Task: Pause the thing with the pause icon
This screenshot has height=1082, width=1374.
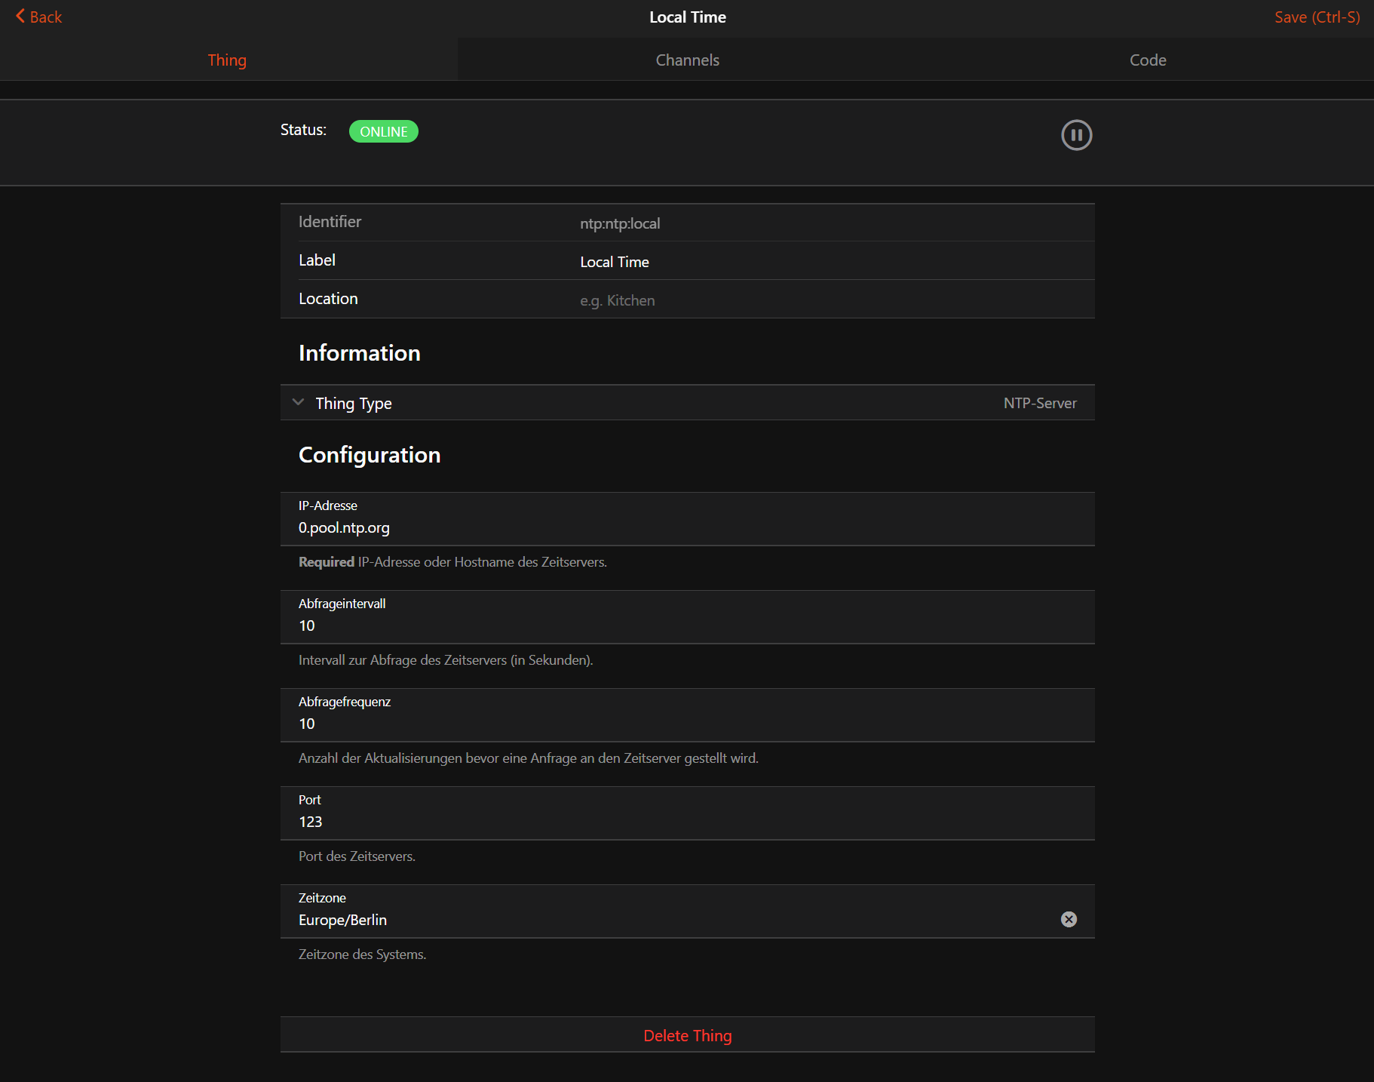Action: (1076, 135)
